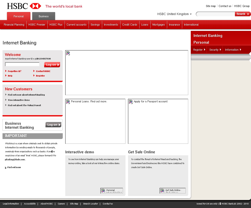Image resolution: width=251 pixels, height=208 pixels.
Task: Click the broken image icon in top banner
Action: click(x=68, y=53)
